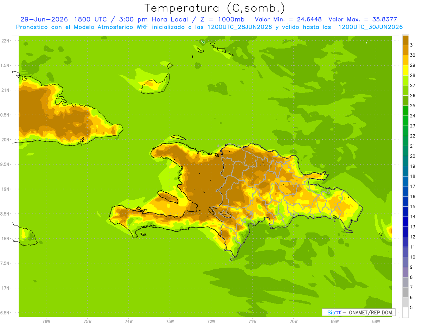The image size is (422, 326).
Task: Pick the yellow swatch between 28 and 29
Action: point(405,70)
